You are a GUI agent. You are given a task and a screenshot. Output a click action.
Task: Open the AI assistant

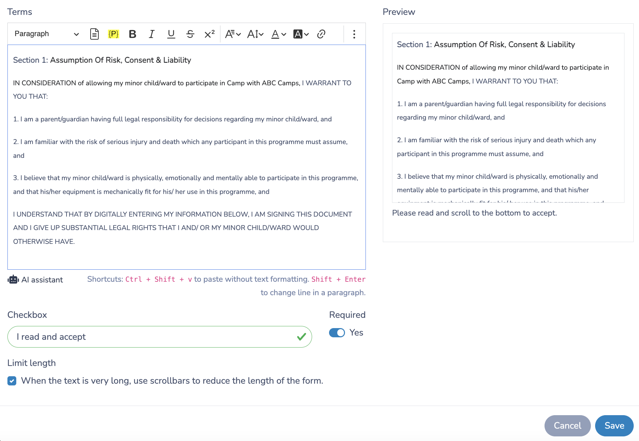tap(35, 280)
